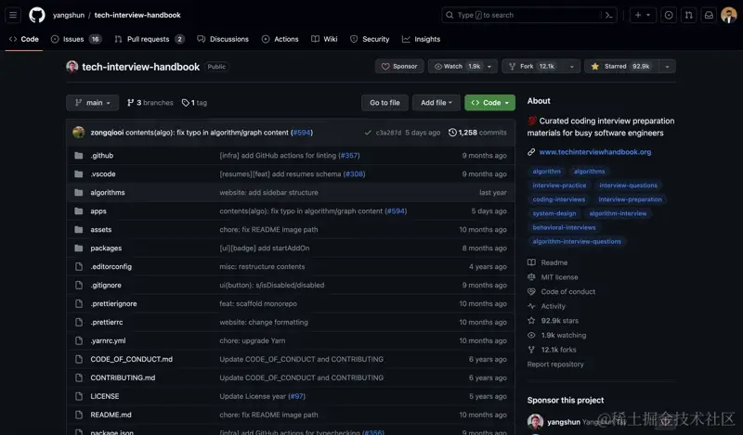Select the behavioral-interviews topic tag
The height and width of the screenshot is (435, 743).
pos(564,227)
